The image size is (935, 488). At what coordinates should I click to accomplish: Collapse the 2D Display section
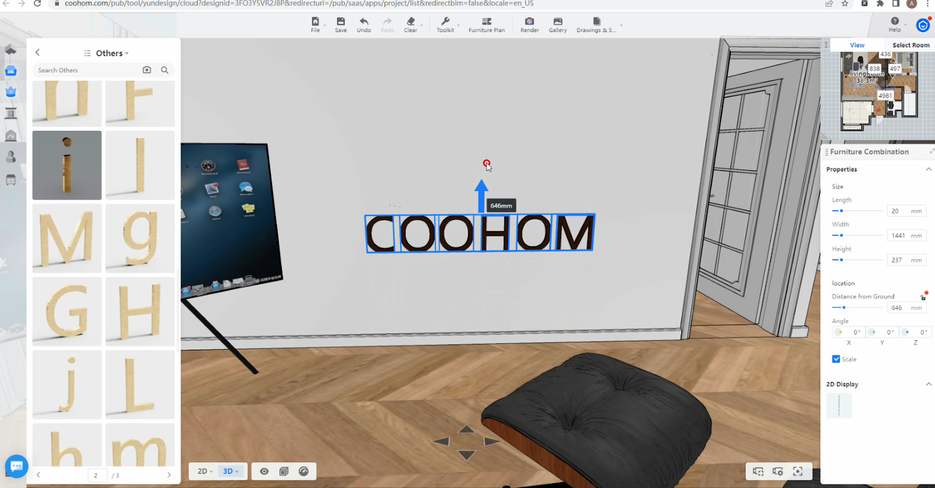tap(929, 384)
